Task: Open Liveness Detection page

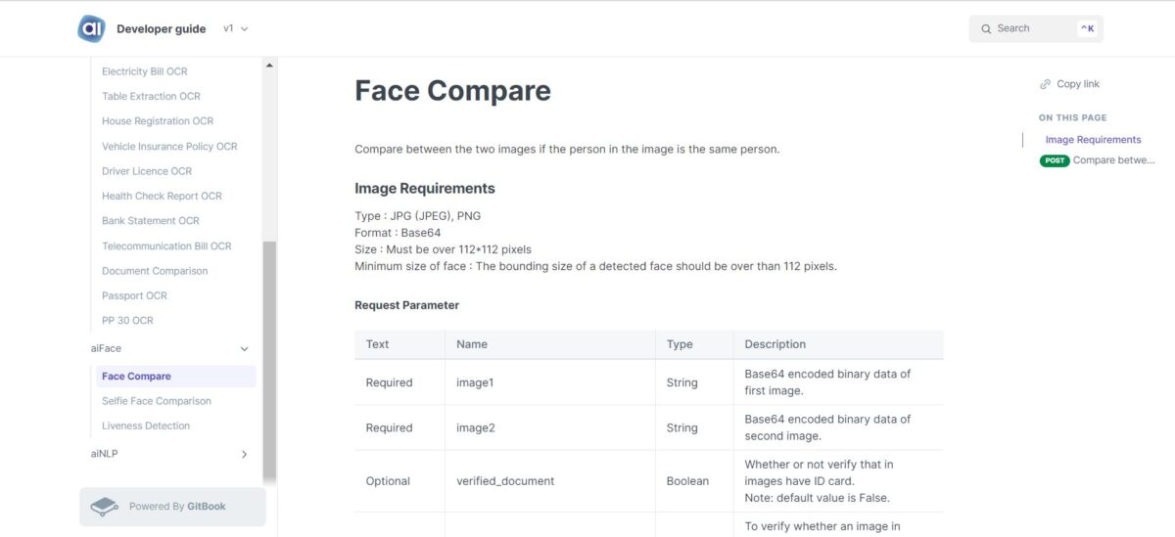Action: (x=146, y=425)
